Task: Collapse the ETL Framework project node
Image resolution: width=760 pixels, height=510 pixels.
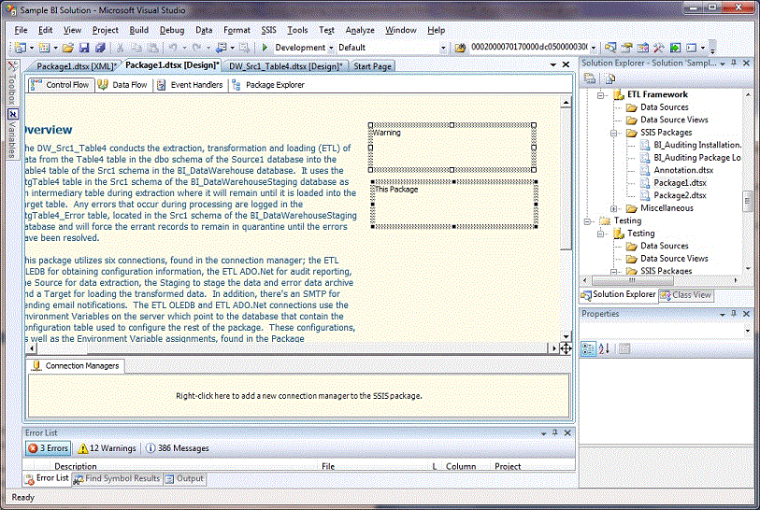Action: point(599,94)
